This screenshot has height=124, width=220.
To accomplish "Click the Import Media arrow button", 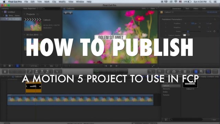I will [5, 72].
